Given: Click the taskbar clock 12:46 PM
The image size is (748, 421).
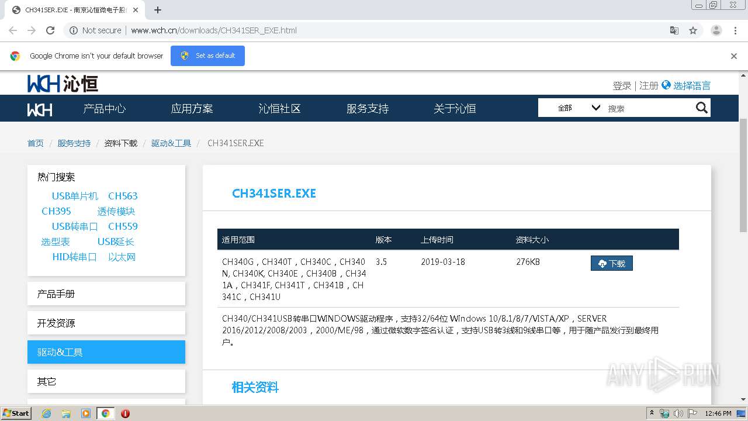Looking at the screenshot, I should (x=718, y=413).
